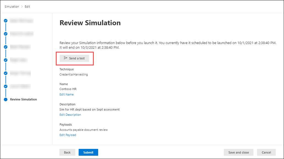This screenshot has width=284, height=159.
Task: Click the sixth completed step's checkmark
Action: pyautogui.click(x=5, y=86)
